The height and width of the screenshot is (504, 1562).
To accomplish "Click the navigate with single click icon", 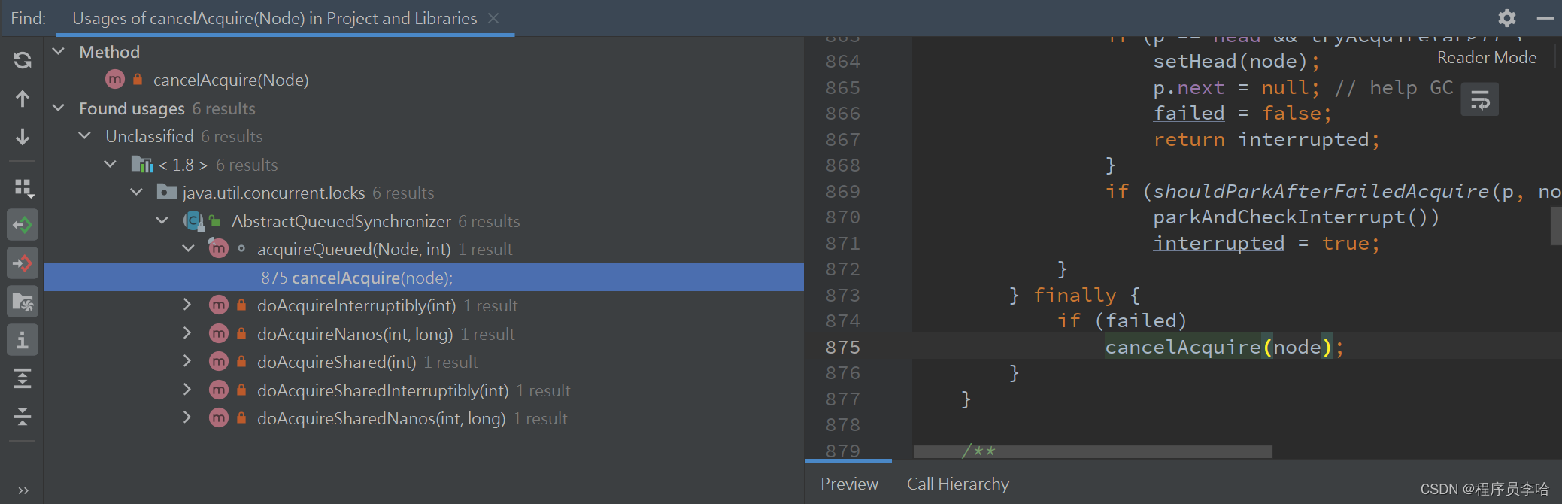I will (x=23, y=224).
